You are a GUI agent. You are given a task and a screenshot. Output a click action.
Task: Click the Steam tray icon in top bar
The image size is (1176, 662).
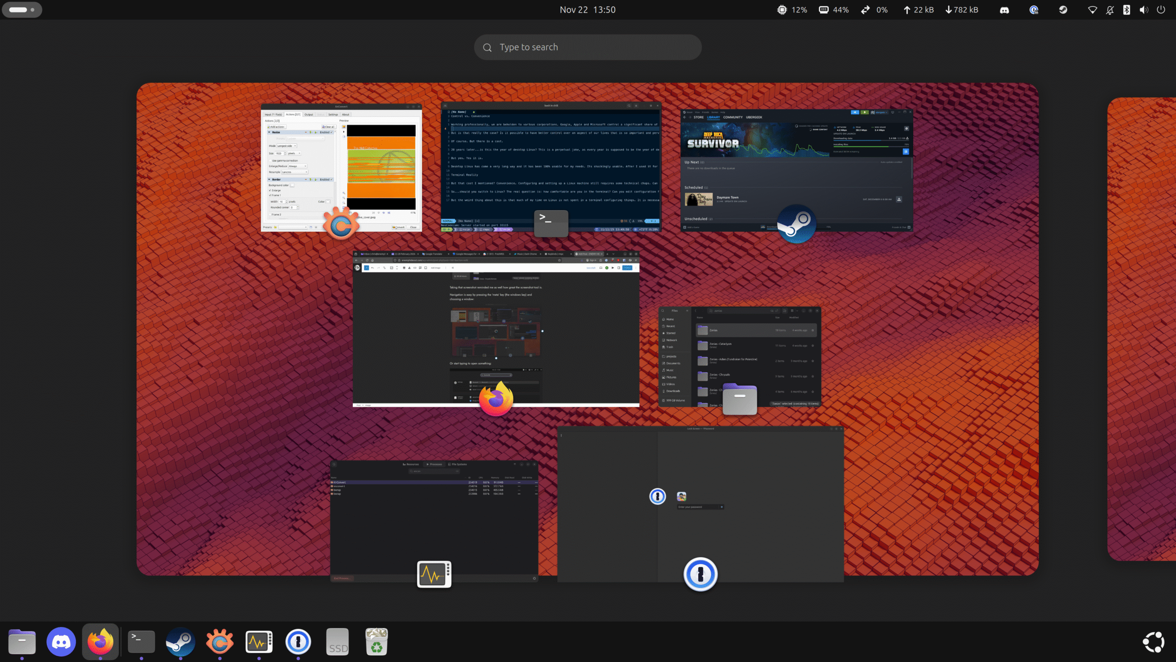[1063, 10]
